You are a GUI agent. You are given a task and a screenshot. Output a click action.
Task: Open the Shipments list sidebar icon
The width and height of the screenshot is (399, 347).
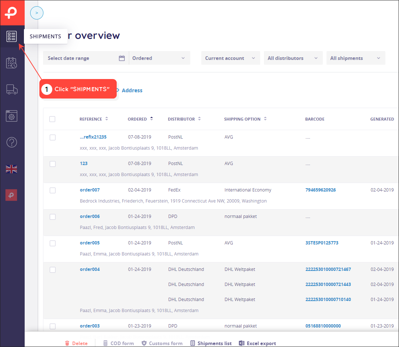tap(11, 36)
